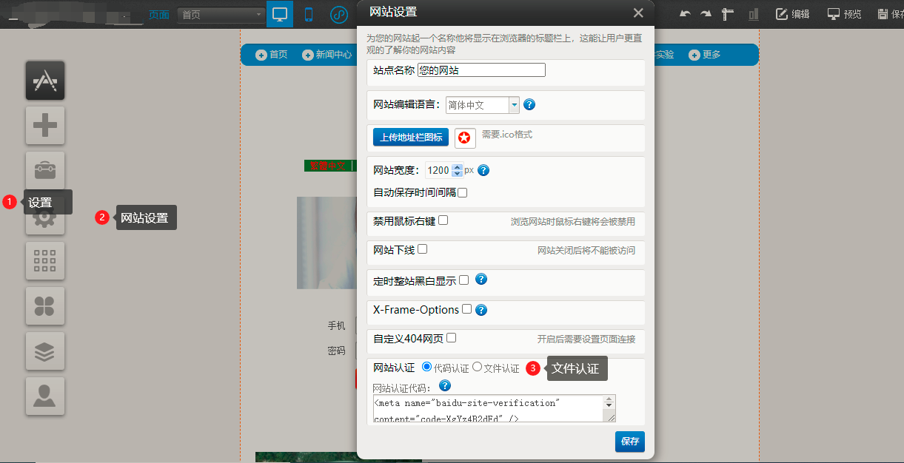Open the briefcase toolbox sidebar icon
Screen dimensions: 904x463
pos(45,171)
